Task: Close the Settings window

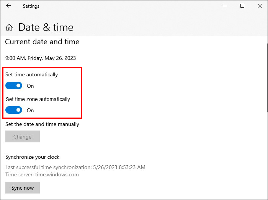Action: click(260, 6)
